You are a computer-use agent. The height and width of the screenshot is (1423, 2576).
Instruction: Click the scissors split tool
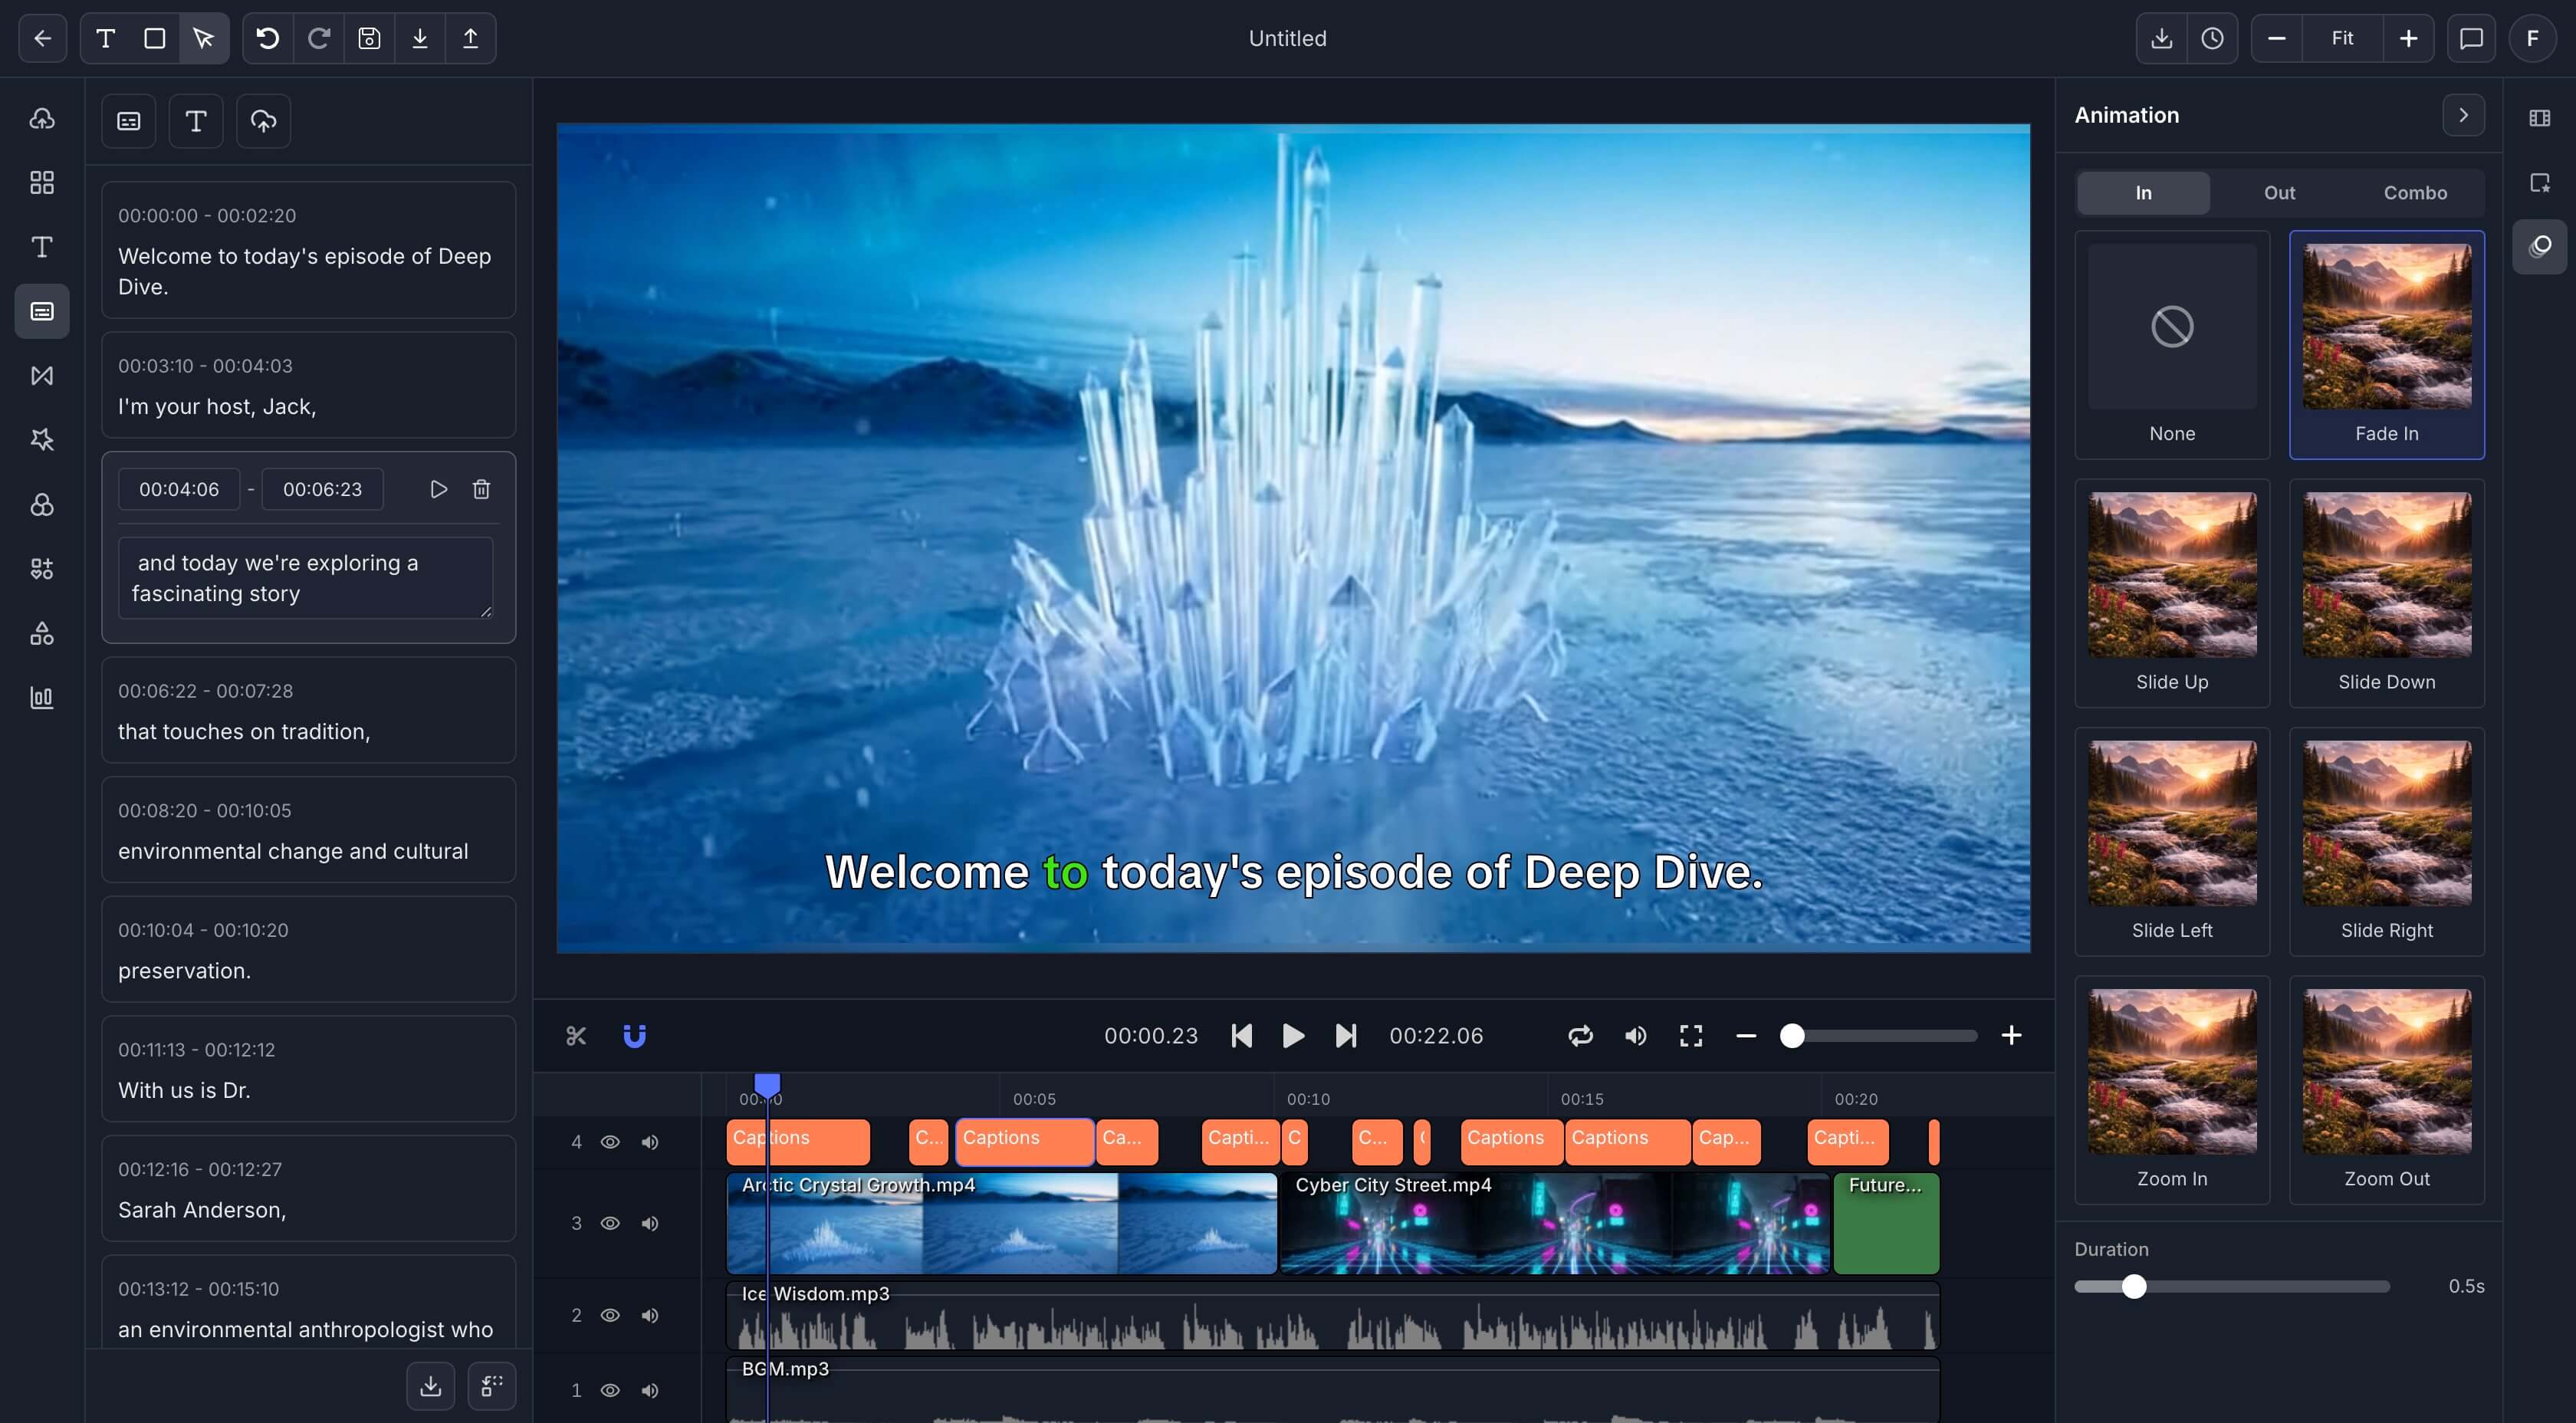coord(576,1035)
